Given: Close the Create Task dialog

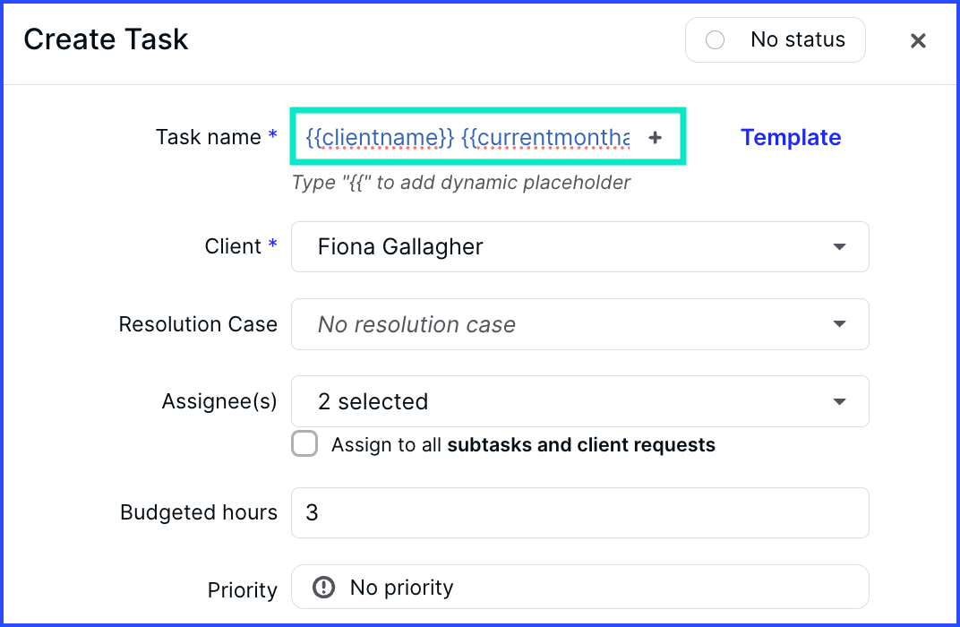Looking at the screenshot, I should click(918, 40).
